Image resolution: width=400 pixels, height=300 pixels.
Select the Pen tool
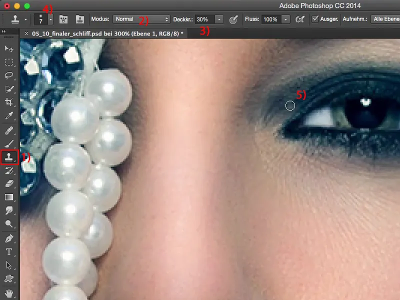click(9, 239)
